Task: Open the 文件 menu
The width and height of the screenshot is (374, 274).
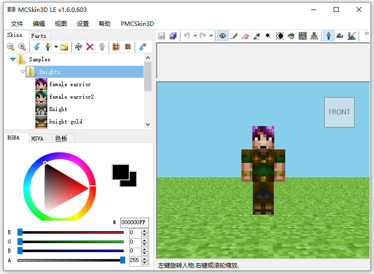Action: point(17,23)
